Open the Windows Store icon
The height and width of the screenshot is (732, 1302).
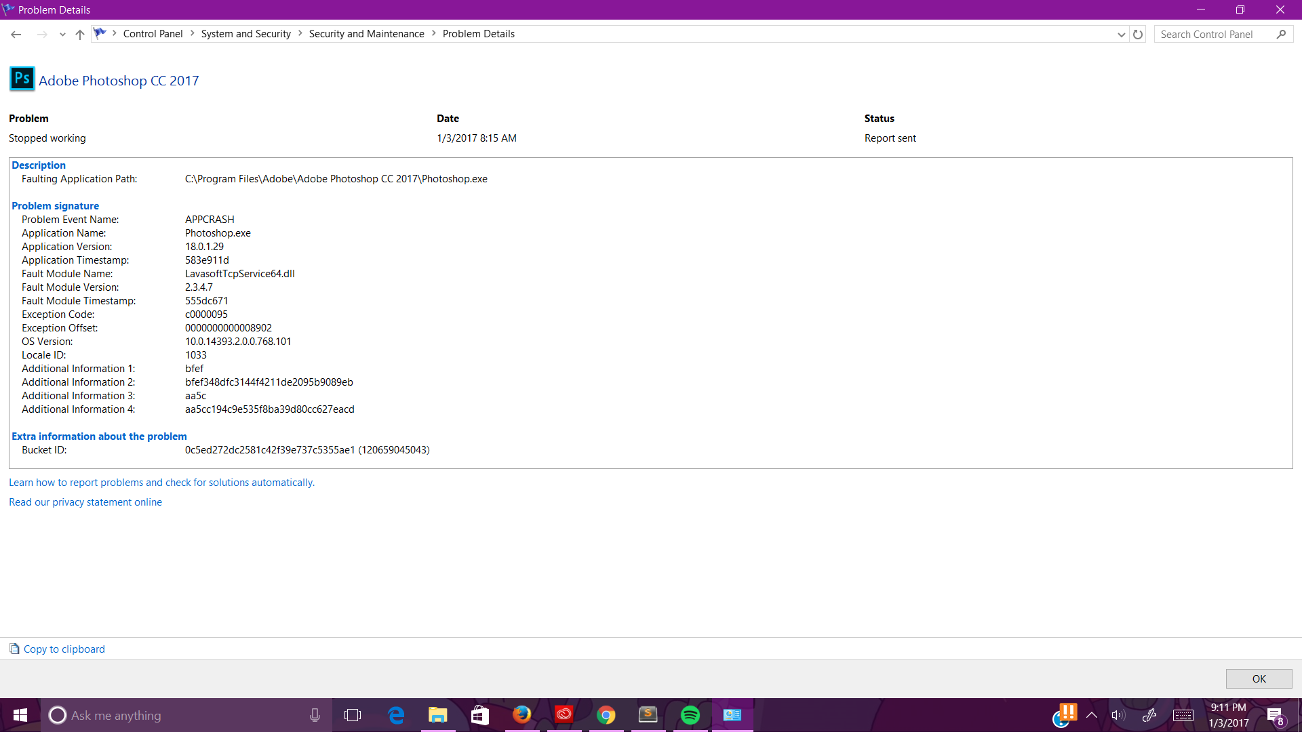pos(479,714)
